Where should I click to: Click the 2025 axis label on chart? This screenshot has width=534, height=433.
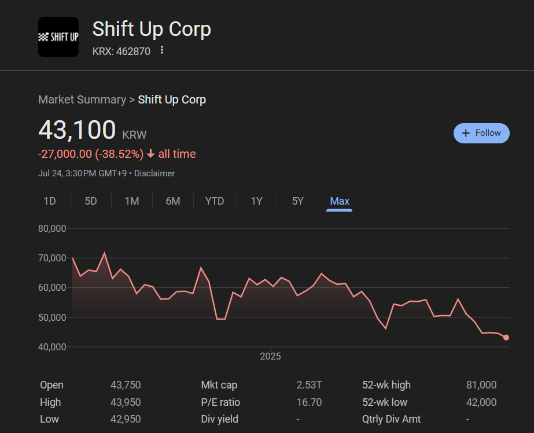(270, 357)
